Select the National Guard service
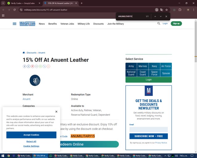The image size is (197, 158). (131, 73)
